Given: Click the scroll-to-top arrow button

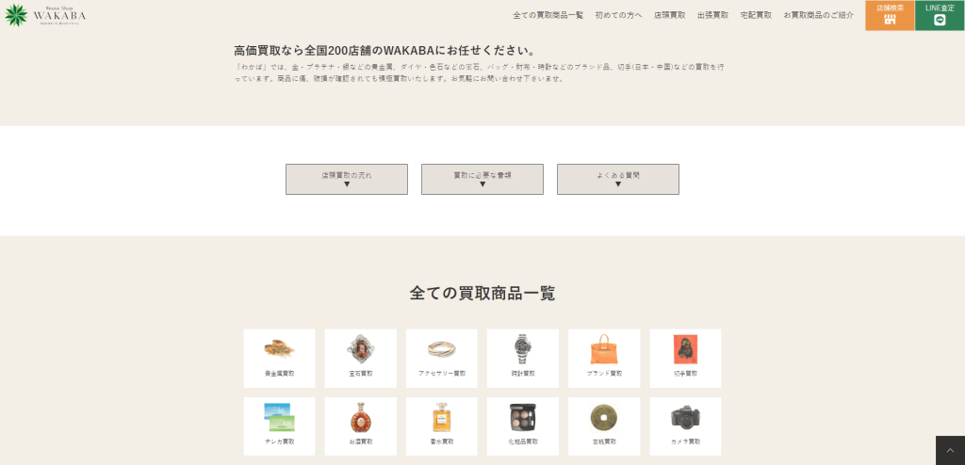Looking at the screenshot, I should [x=950, y=450].
